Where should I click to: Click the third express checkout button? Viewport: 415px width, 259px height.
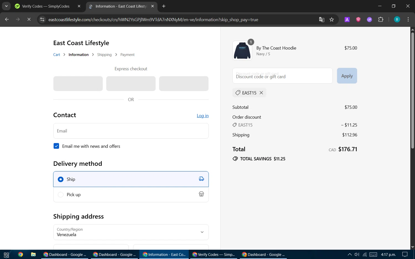coord(184,83)
